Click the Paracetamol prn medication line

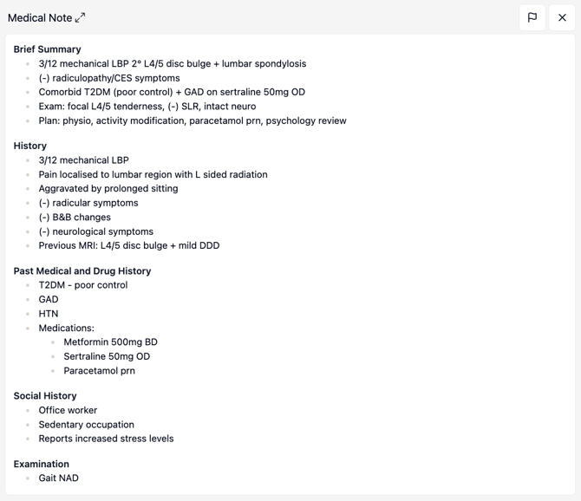(x=99, y=371)
